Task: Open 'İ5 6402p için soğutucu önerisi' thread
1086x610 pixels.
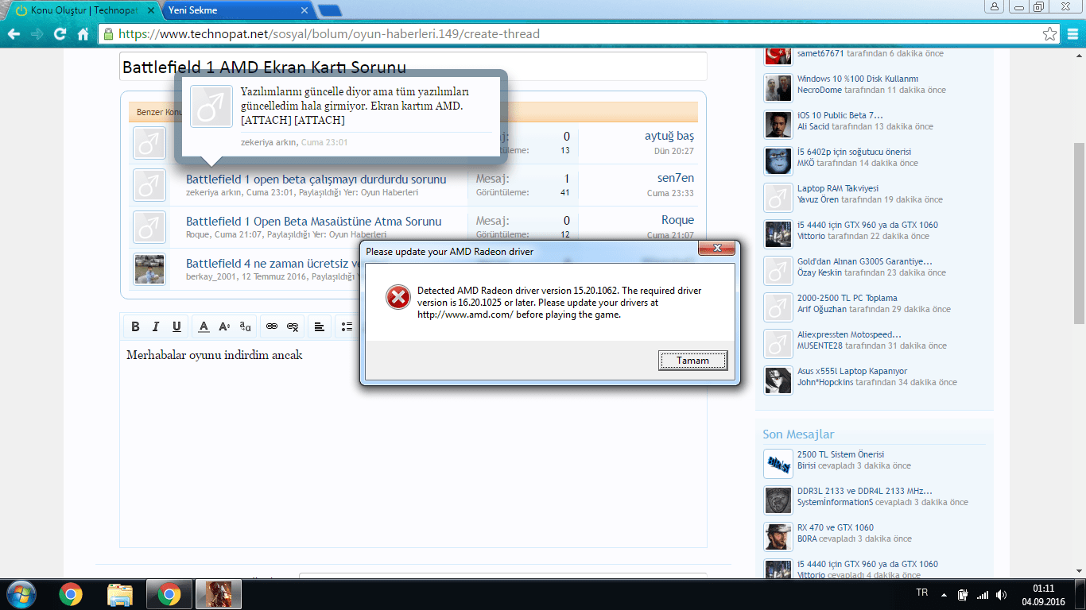Action: pyautogui.click(x=854, y=152)
